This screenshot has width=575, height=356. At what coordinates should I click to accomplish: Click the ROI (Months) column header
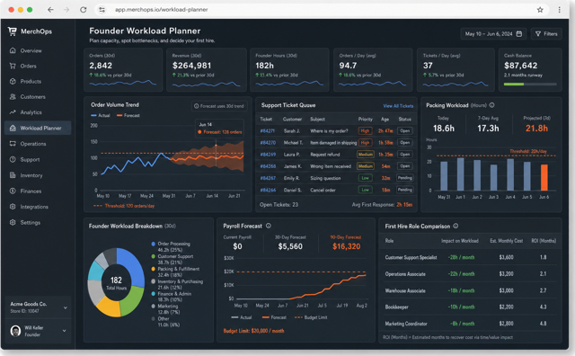(x=544, y=241)
